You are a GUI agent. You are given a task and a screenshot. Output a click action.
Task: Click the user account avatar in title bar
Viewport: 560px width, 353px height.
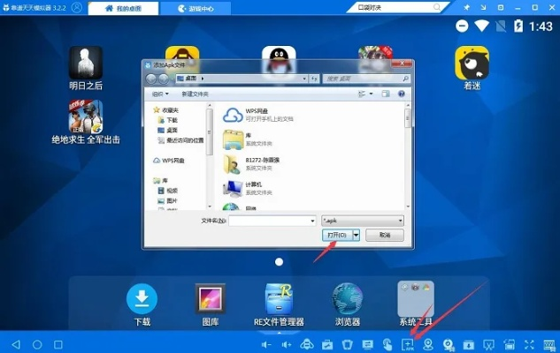click(76, 7)
